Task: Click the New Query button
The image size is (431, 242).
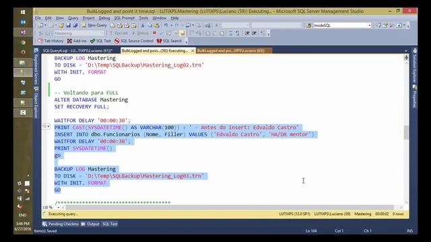Action: tap(94, 26)
